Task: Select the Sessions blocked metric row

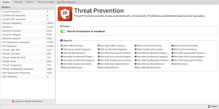Action: pos(28,31)
